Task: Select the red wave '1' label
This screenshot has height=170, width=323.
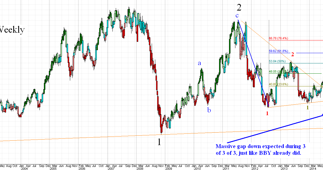Action: point(267,113)
